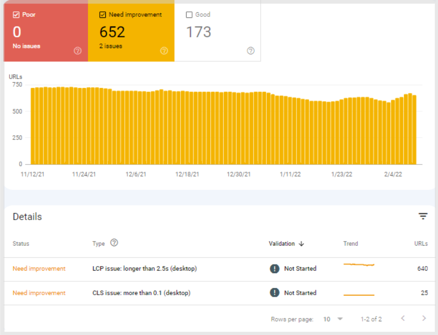The height and width of the screenshot is (335, 438).
Task: Sort by the Validation column header
Action: (x=282, y=244)
